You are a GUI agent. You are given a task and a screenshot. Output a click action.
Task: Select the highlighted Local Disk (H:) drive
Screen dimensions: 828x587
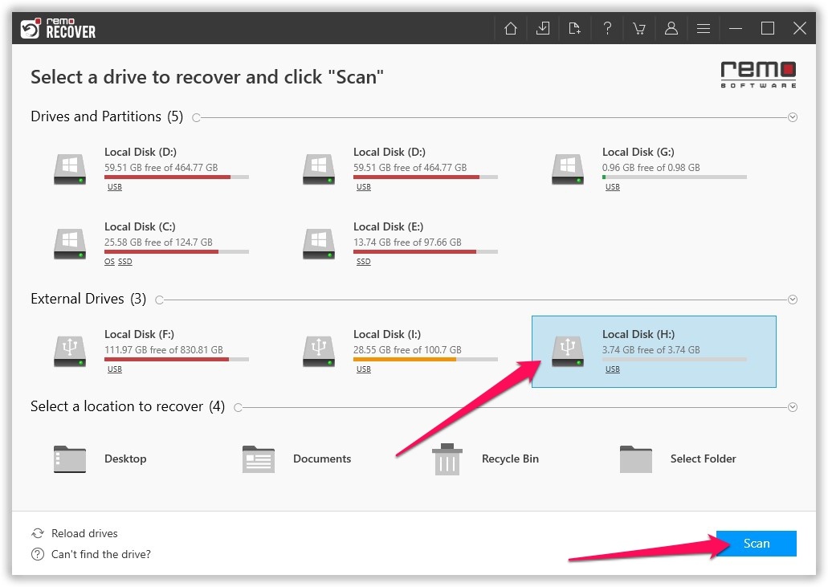(x=654, y=352)
